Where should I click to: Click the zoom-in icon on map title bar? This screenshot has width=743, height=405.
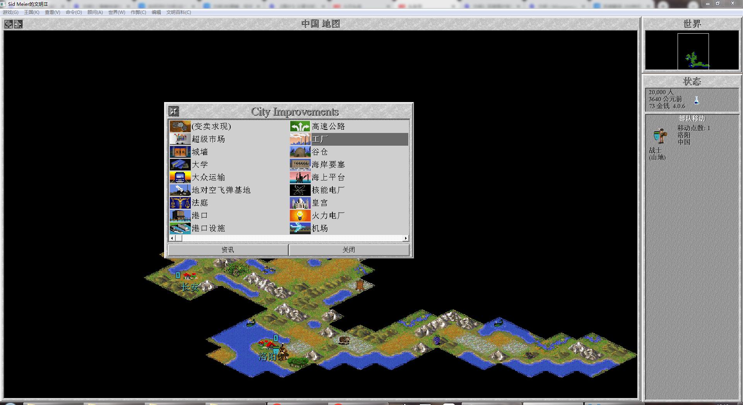coord(18,24)
